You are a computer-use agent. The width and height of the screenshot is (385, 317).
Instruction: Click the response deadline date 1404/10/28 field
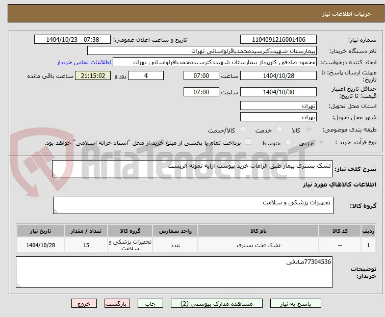[278, 75]
